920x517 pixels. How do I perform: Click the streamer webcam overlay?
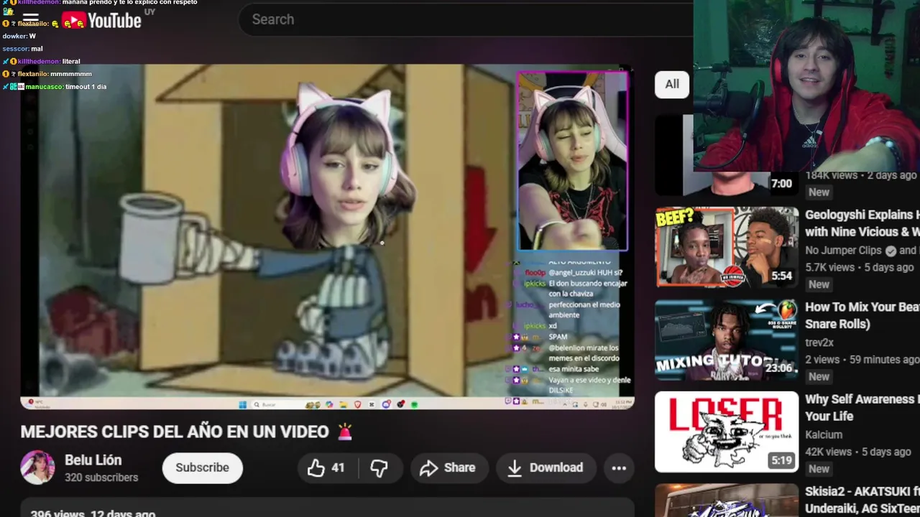(806, 86)
